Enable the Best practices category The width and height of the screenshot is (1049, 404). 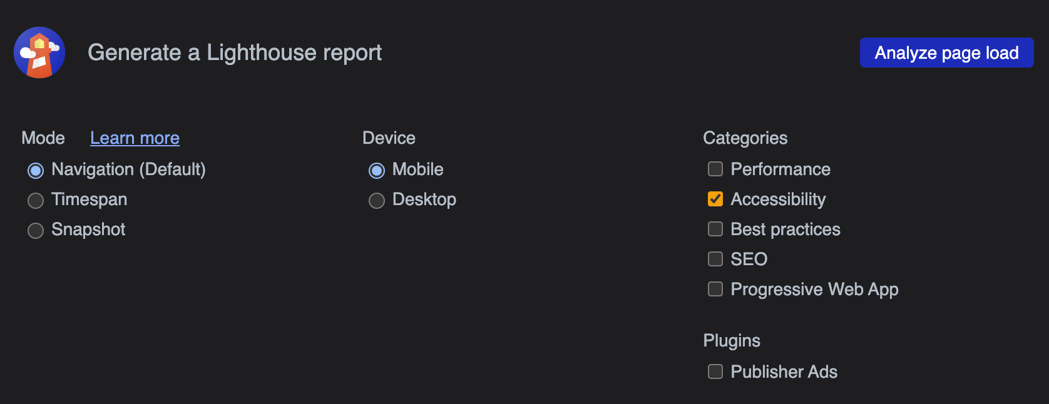[x=715, y=229]
